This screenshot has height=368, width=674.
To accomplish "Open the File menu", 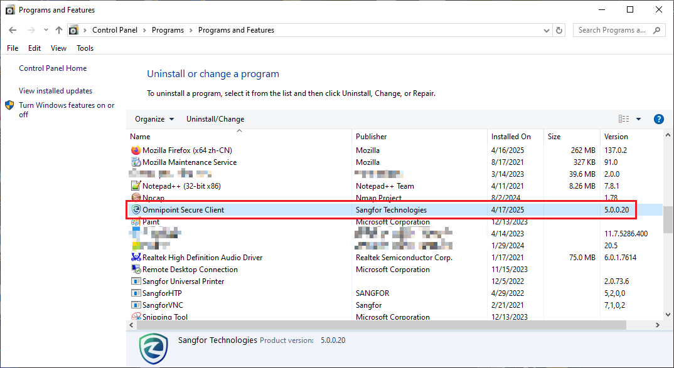I will (x=13, y=48).
